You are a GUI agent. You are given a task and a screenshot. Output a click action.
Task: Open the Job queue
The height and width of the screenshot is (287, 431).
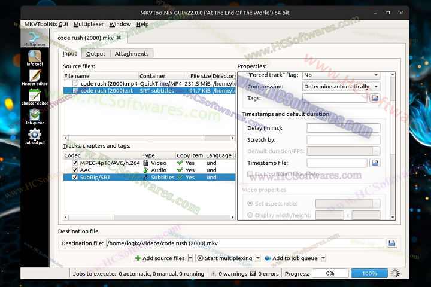35,117
